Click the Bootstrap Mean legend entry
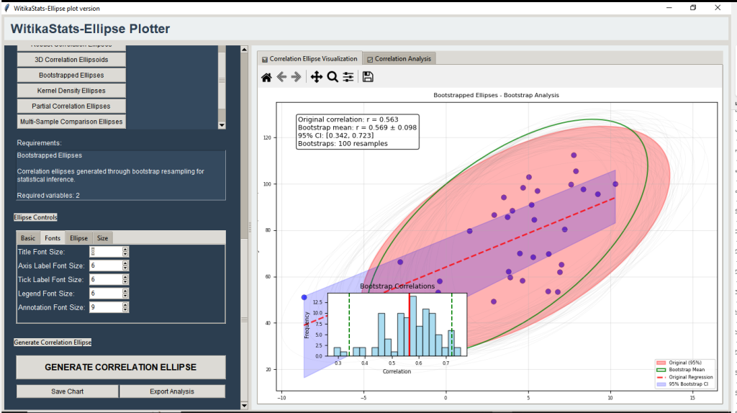 pyautogui.click(x=681, y=370)
